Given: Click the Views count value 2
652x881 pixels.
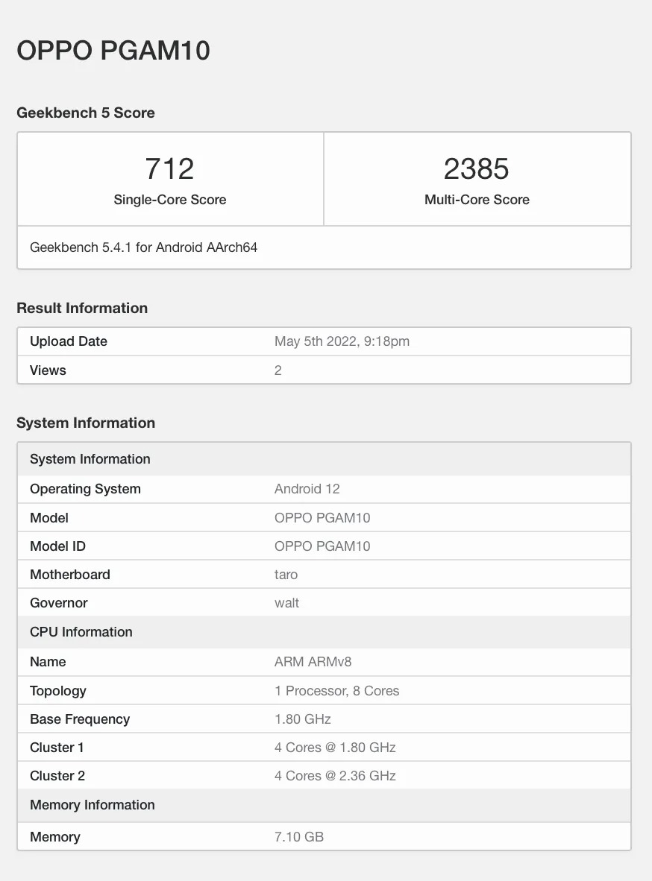Looking at the screenshot, I should (x=278, y=370).
